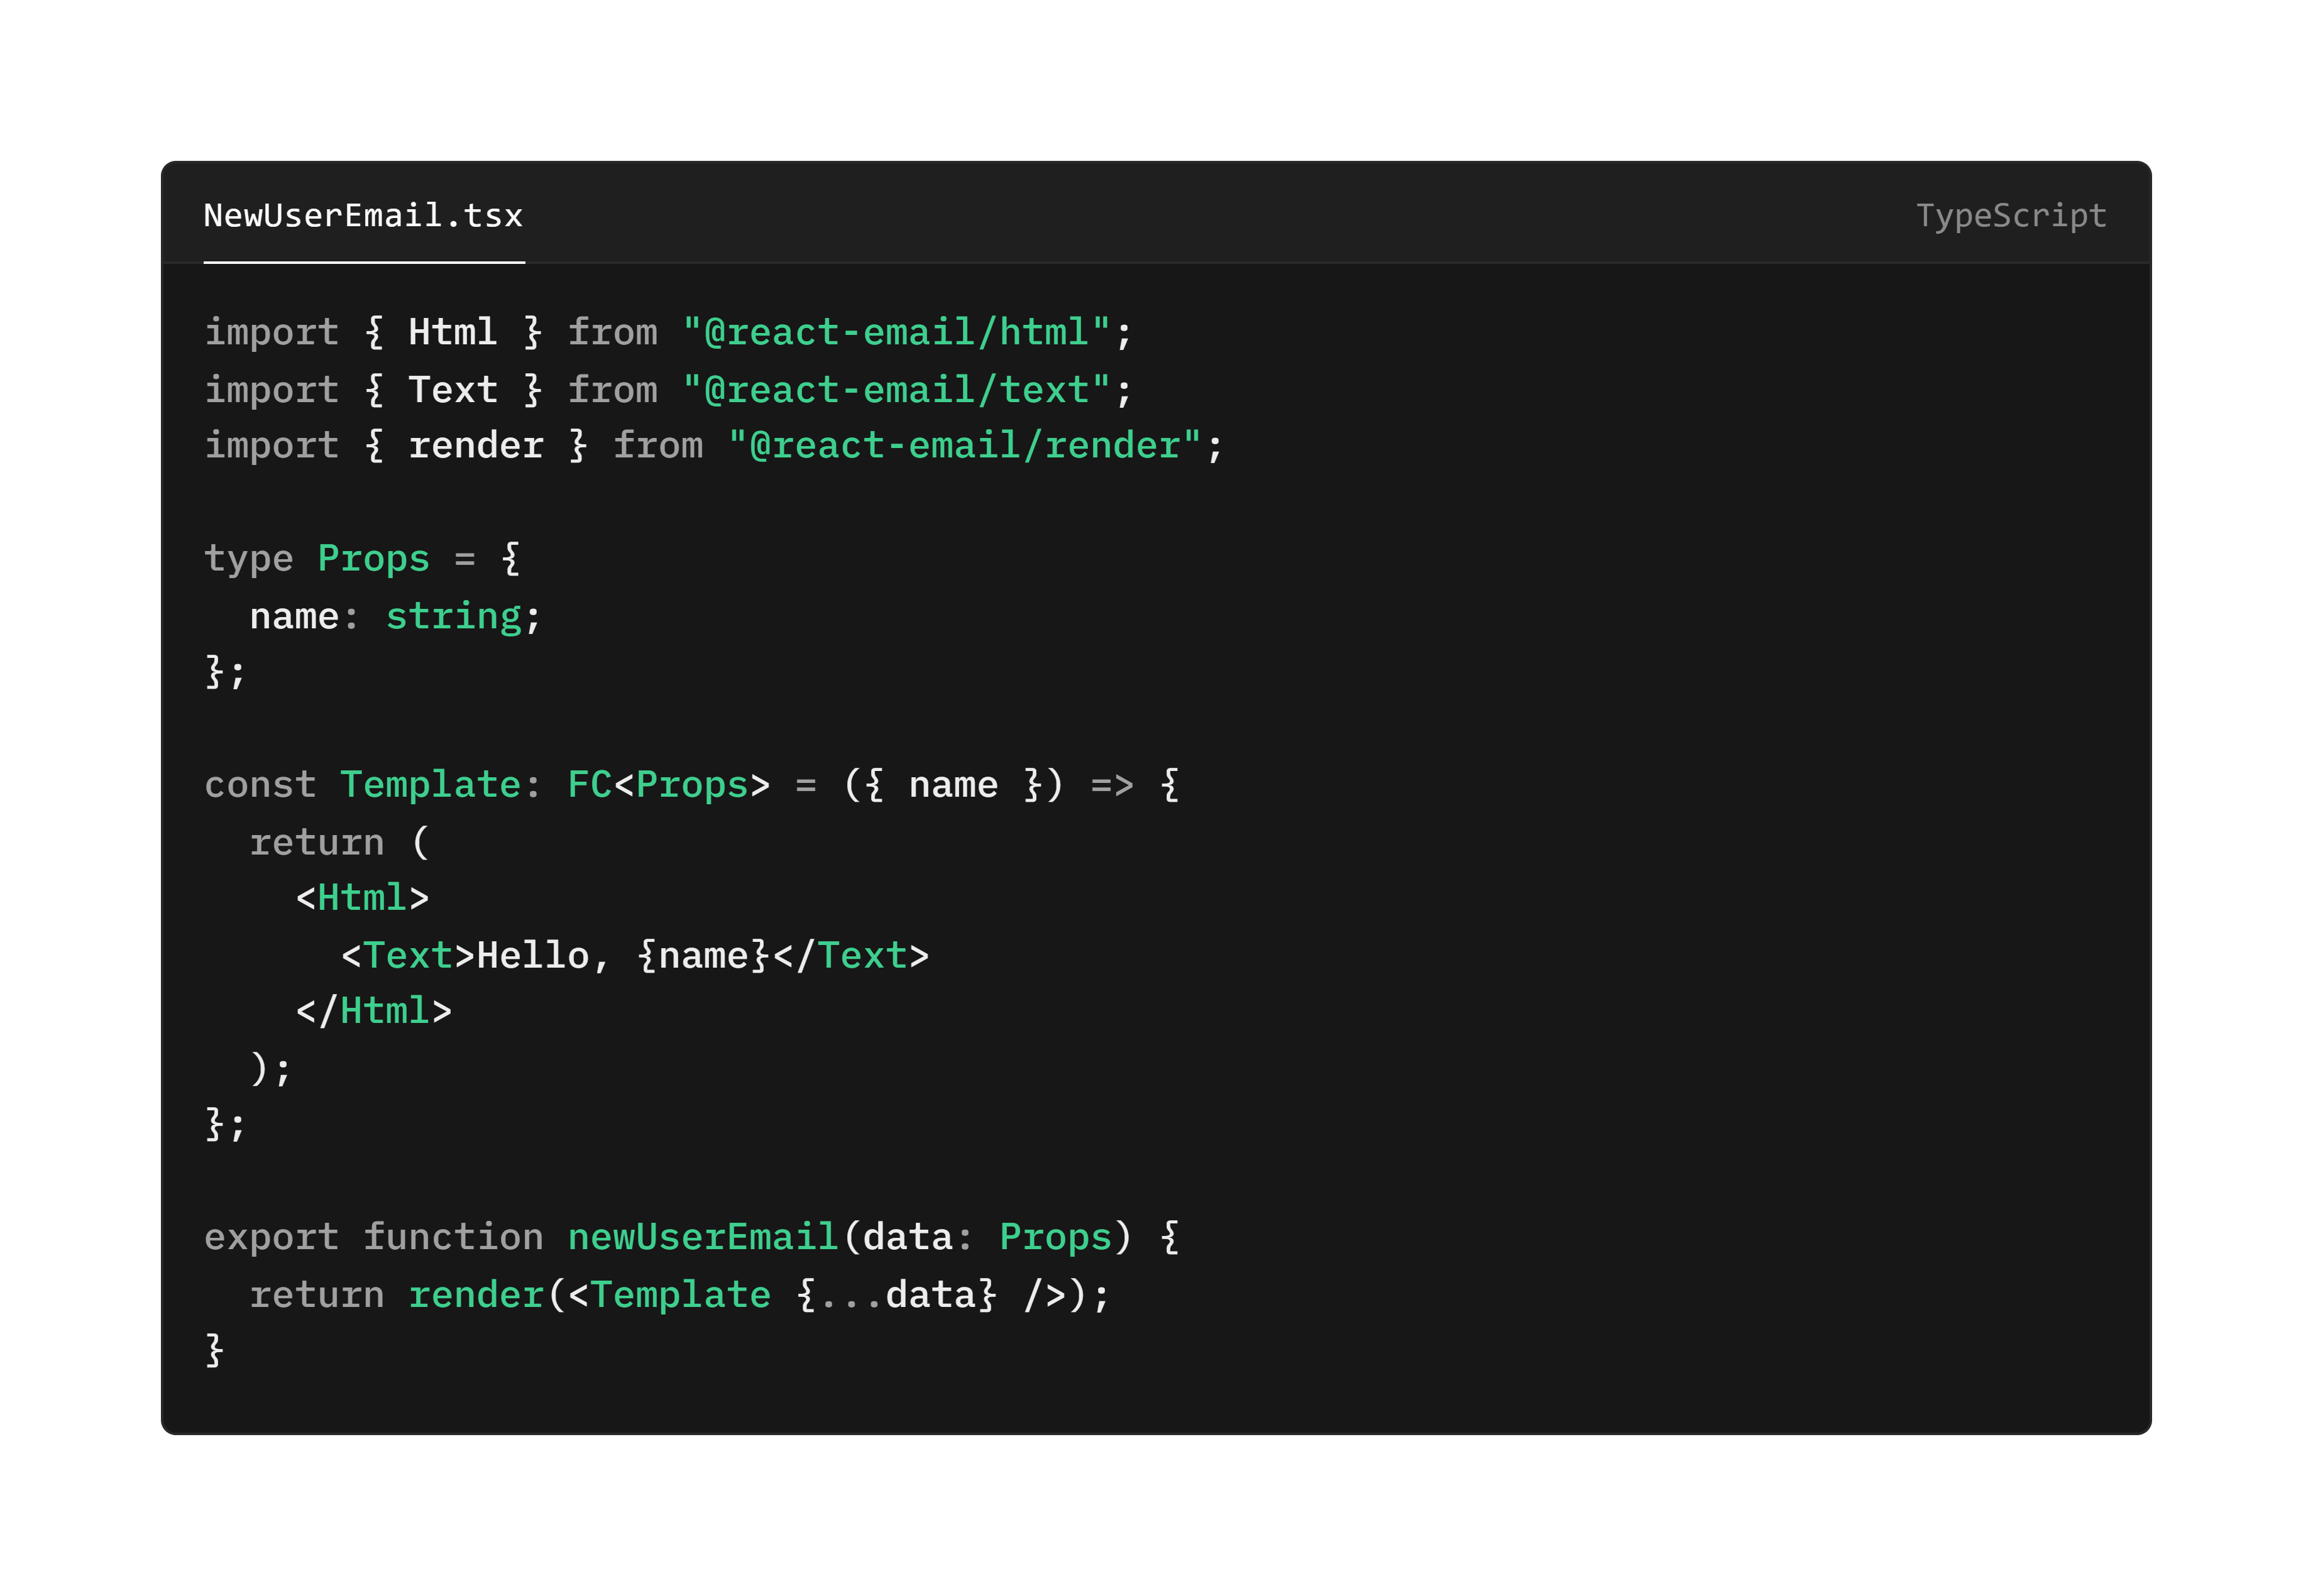Click the first import keyword
The image size is (2313, 1596).
(x=271, y=332)
